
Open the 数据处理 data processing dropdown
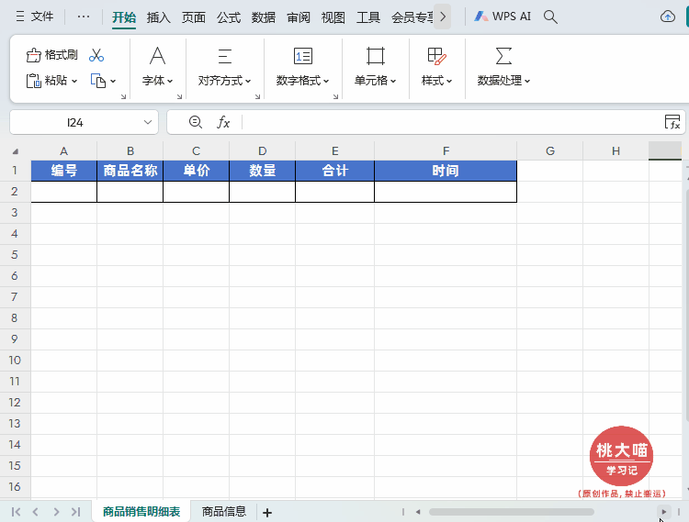(503, 67)
